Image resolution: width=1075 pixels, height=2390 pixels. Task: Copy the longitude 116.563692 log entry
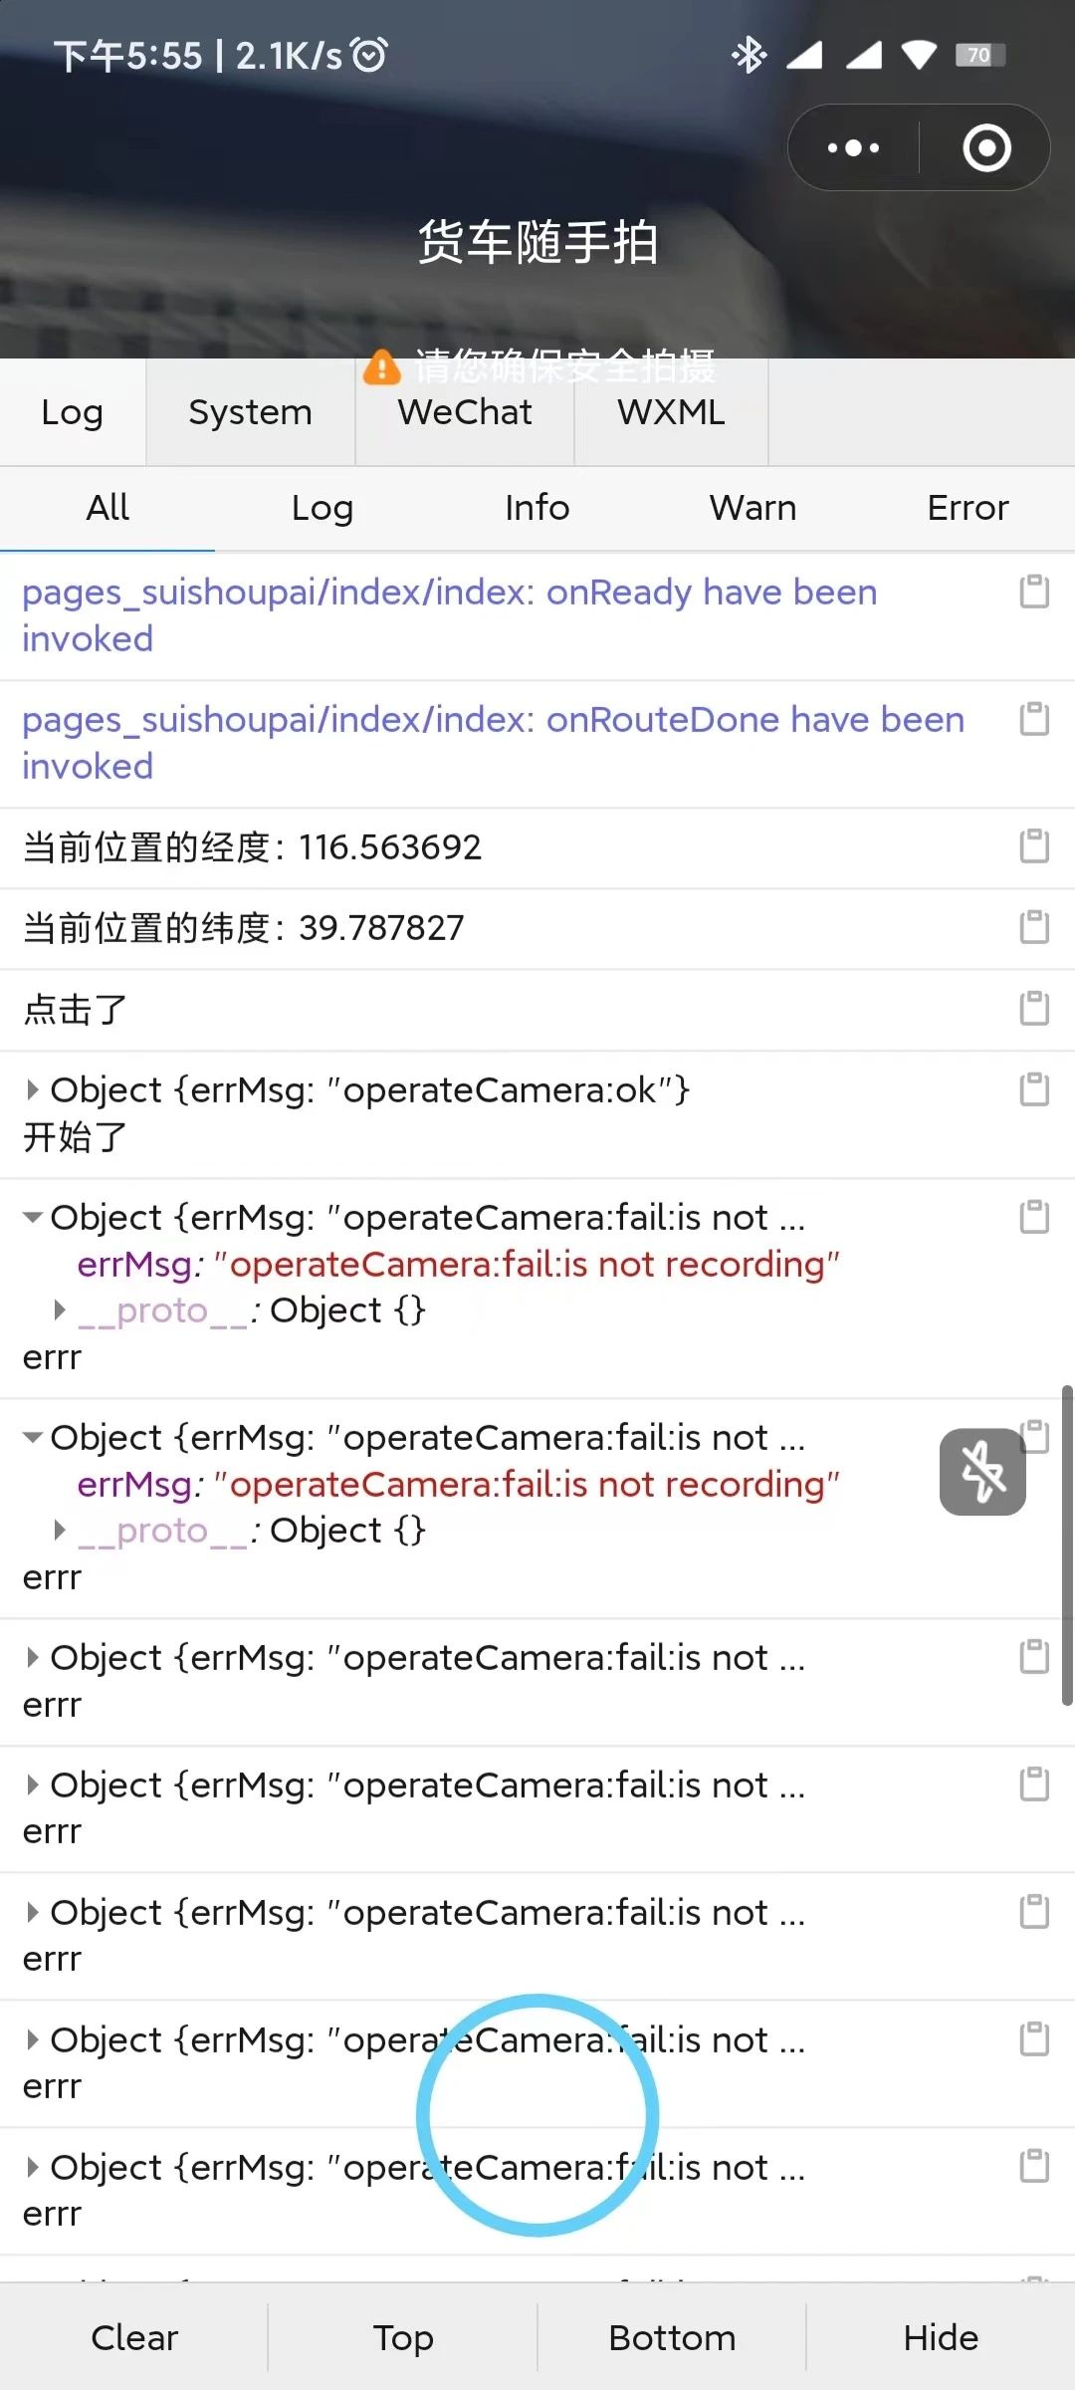point(1034,845)
